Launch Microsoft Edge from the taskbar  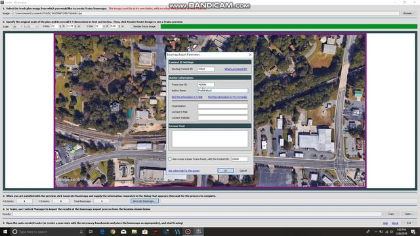pos(102,231)
